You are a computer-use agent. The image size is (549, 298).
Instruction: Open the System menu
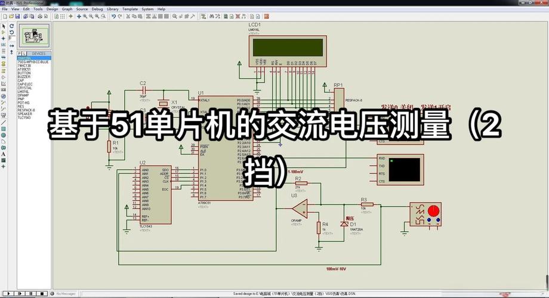[x=147, y=9]
